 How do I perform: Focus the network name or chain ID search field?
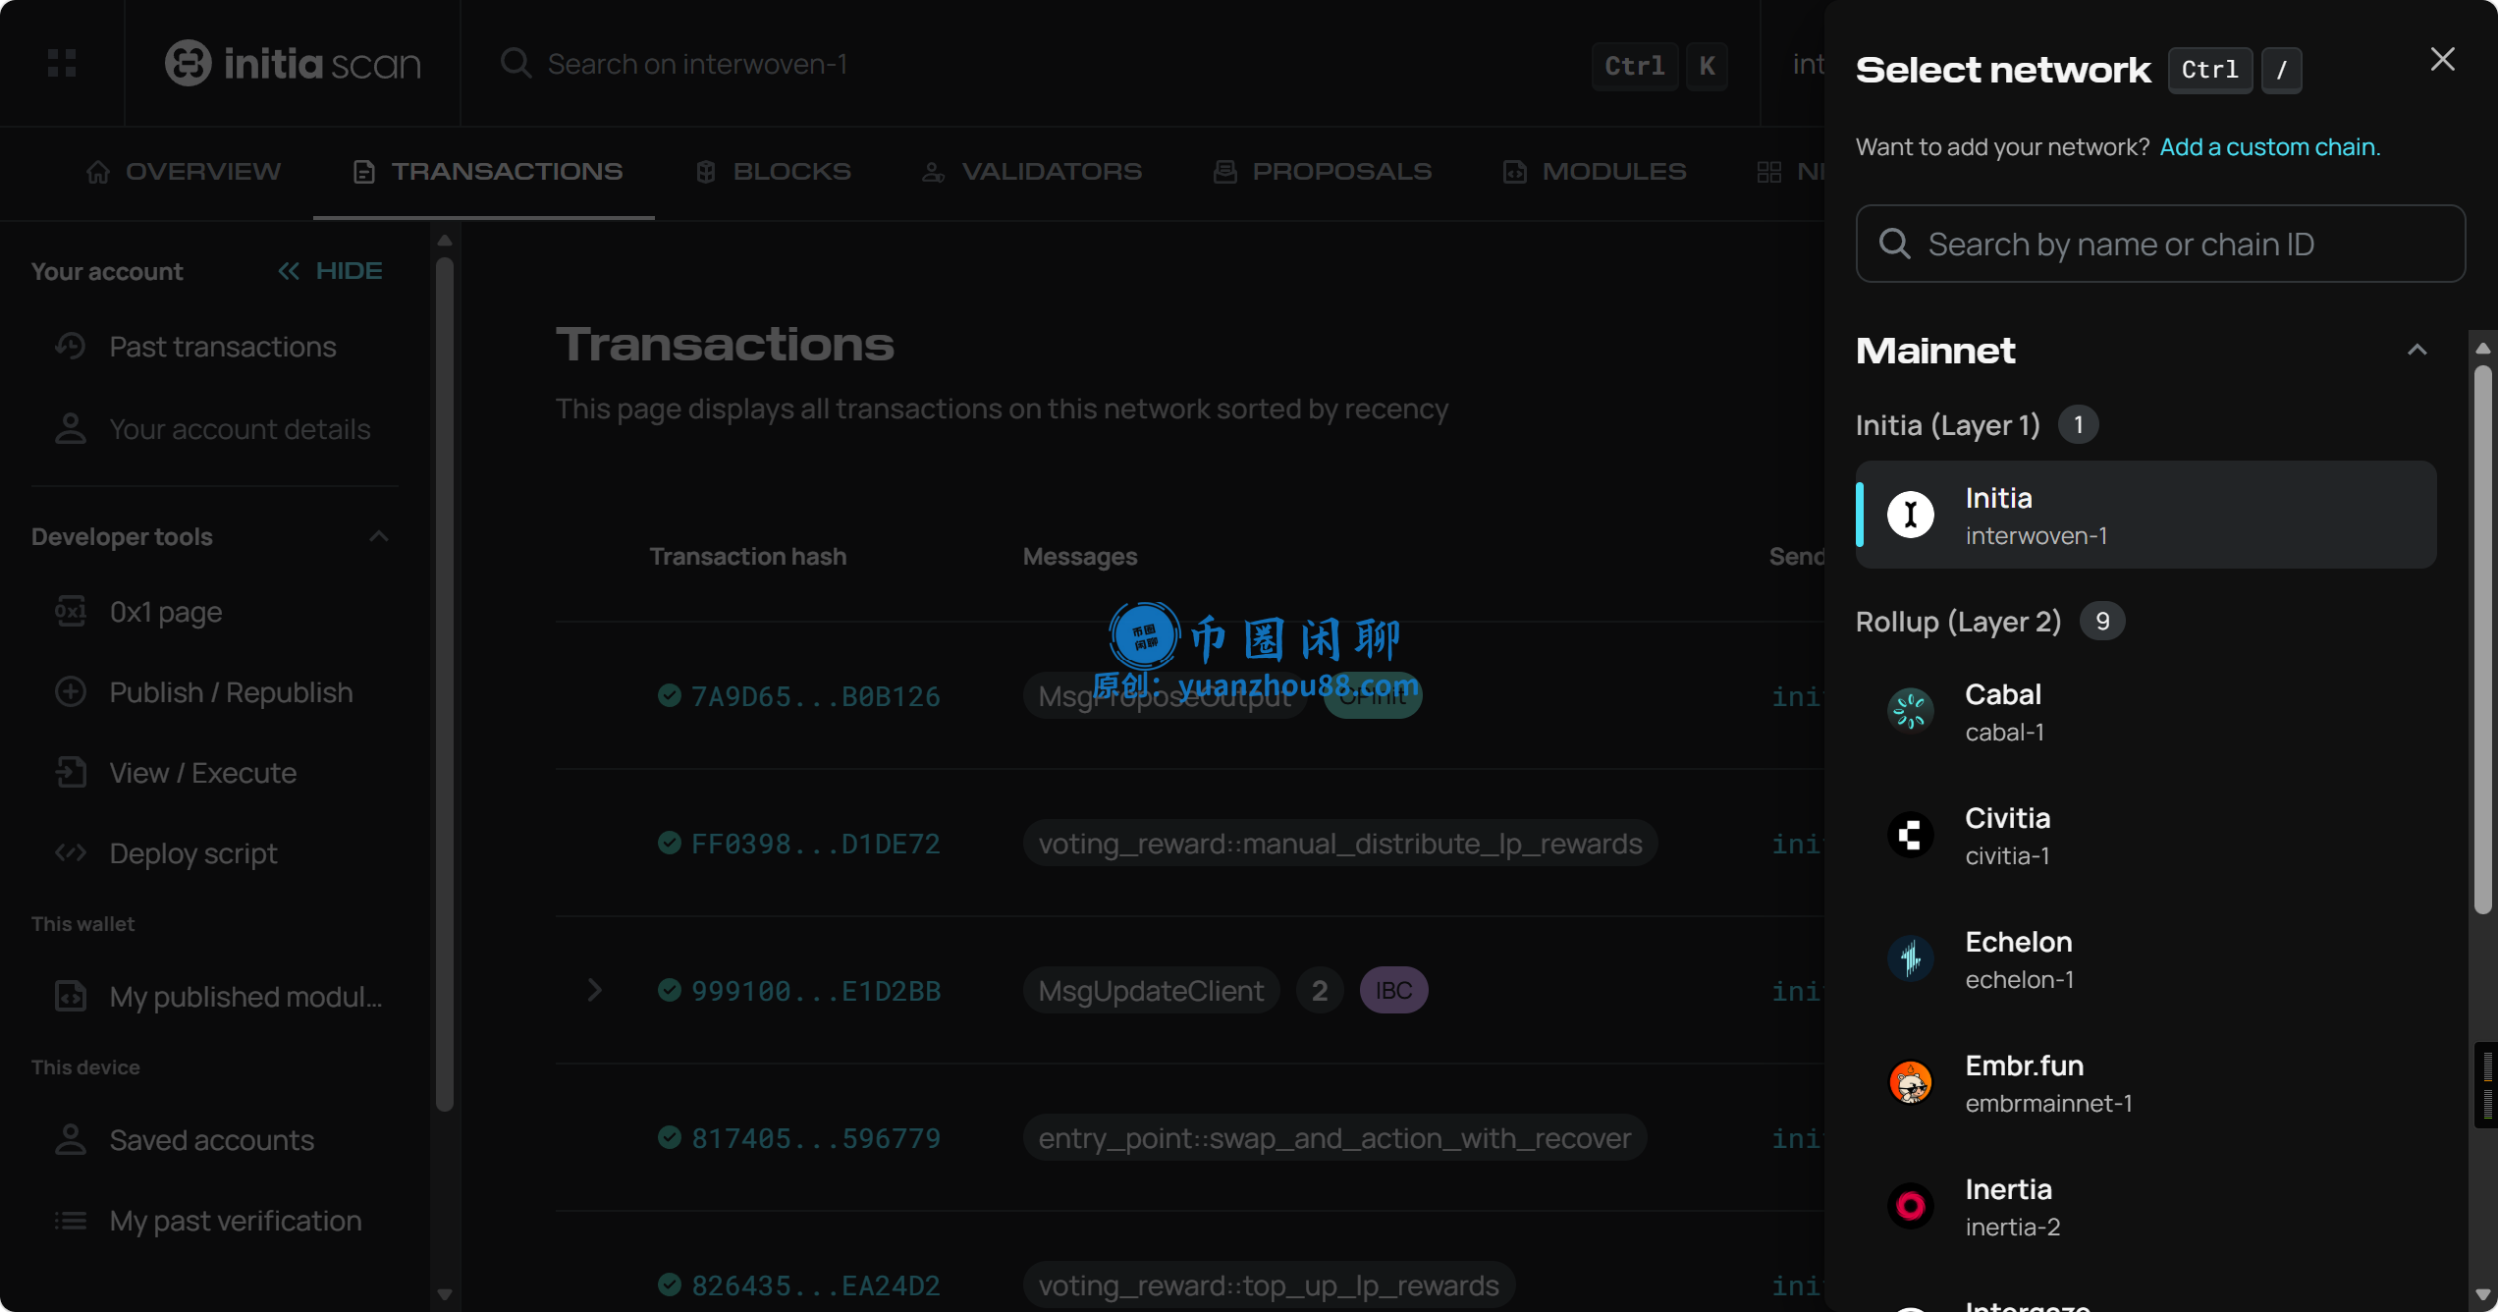(x=2160, y=244)
